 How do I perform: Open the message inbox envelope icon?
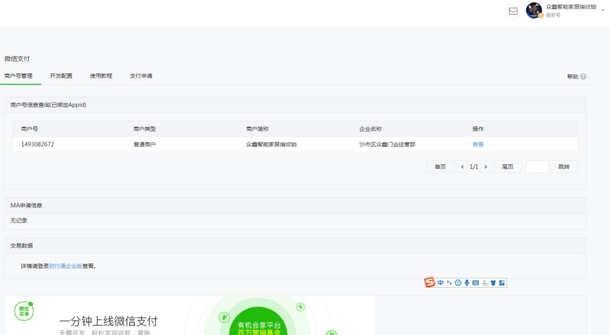coord(513,11)
